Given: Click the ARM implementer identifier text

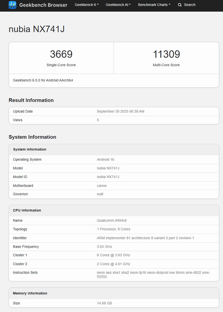Looking at the screenshot, I should pos(145,238).
